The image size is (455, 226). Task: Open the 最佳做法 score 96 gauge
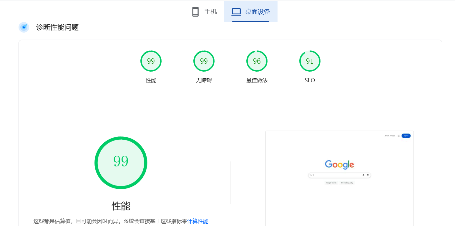pos(257,61)
